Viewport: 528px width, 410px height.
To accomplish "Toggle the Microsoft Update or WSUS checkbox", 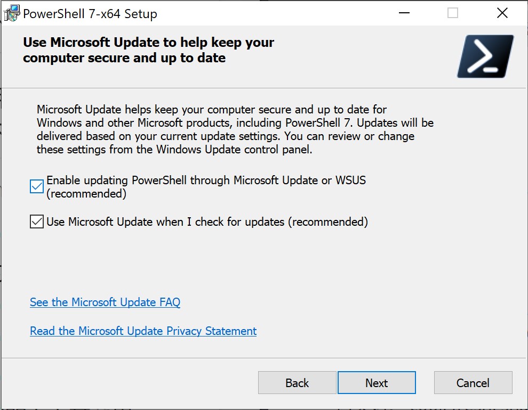I will pyautogui.click(x=37, y=186).
